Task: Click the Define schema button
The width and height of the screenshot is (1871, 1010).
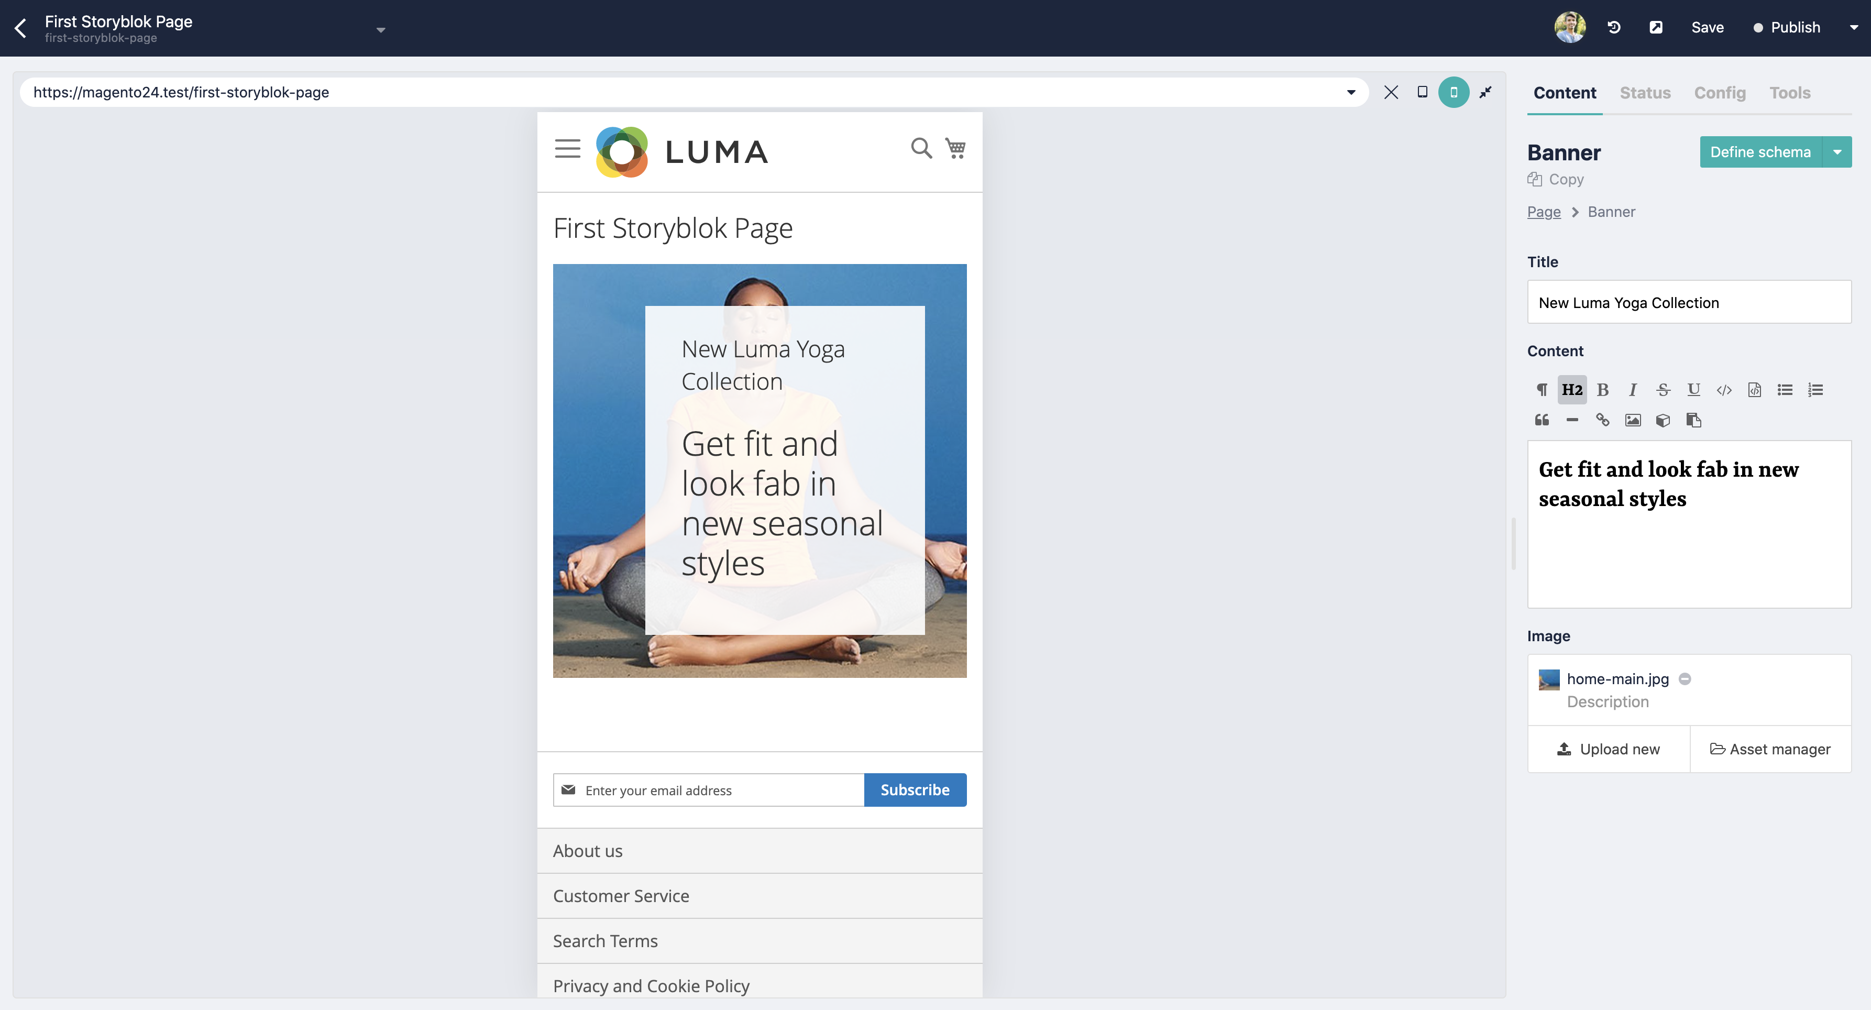Action: [1760, 152]
